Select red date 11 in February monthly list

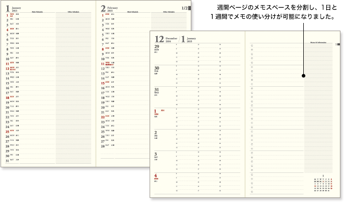click(103, 64)
